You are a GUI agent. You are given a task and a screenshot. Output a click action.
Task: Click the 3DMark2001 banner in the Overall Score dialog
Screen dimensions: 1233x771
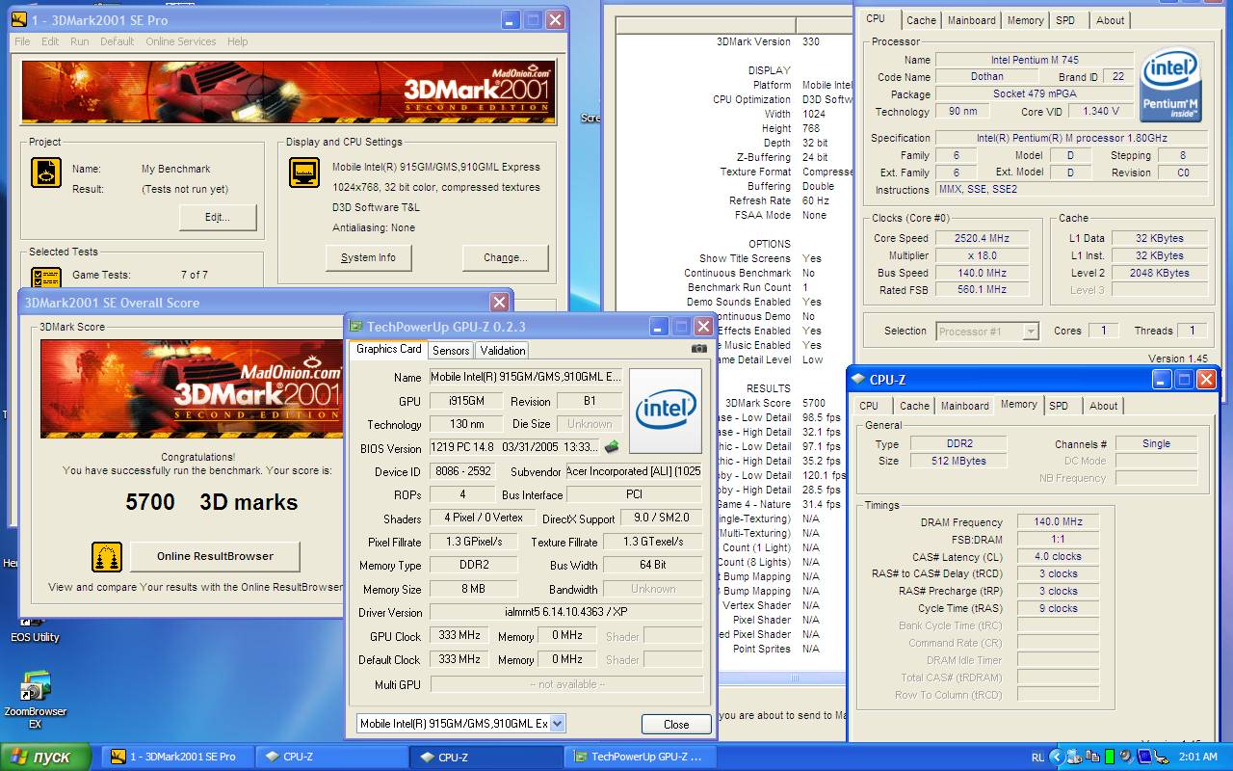(x=192, y=387)
